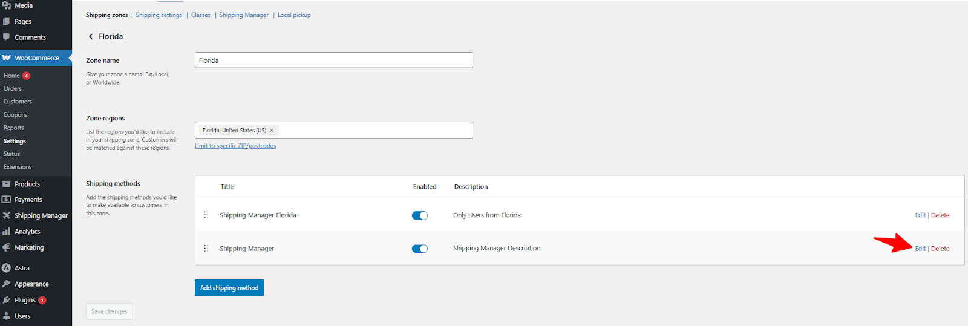Click the Marketing megaphone icon
This screenshot has height=326, width=968.
(x=7, y=247)
